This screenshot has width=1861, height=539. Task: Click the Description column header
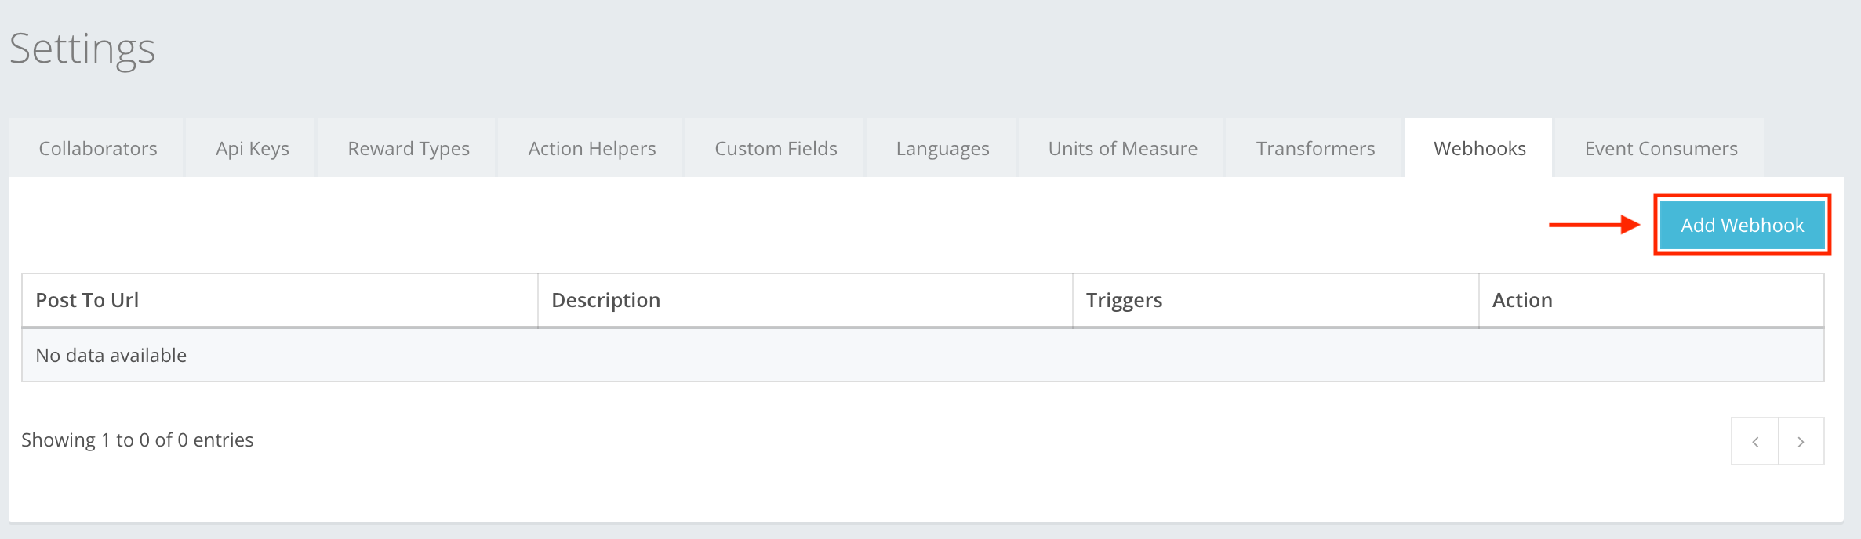pyautogui.click(x=605, y=300)
